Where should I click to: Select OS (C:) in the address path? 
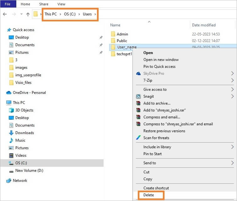(x=70, y=14)
